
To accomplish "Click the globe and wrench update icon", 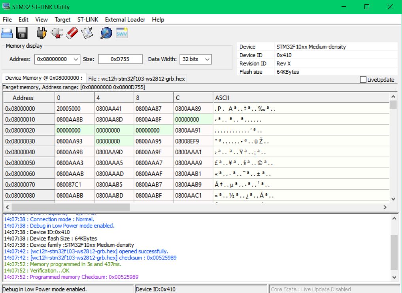I will point(106,33).
